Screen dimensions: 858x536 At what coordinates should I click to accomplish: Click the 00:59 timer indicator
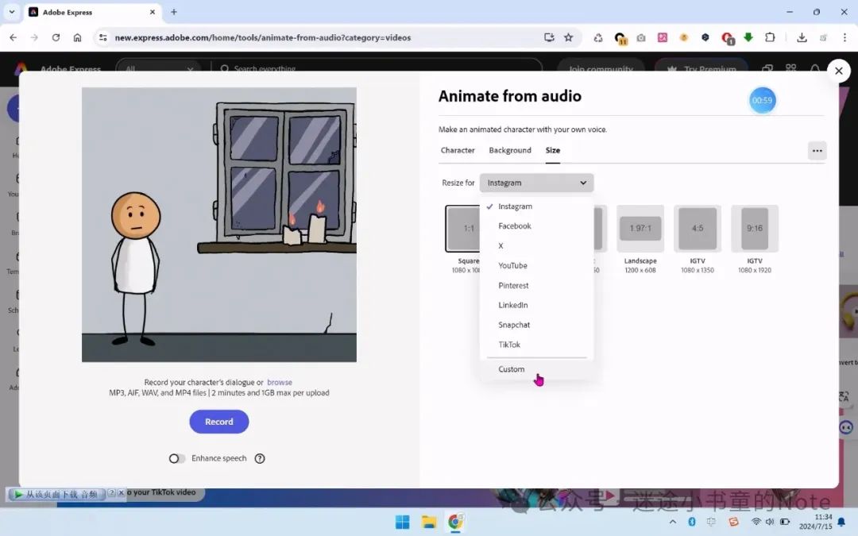[762, 100]
